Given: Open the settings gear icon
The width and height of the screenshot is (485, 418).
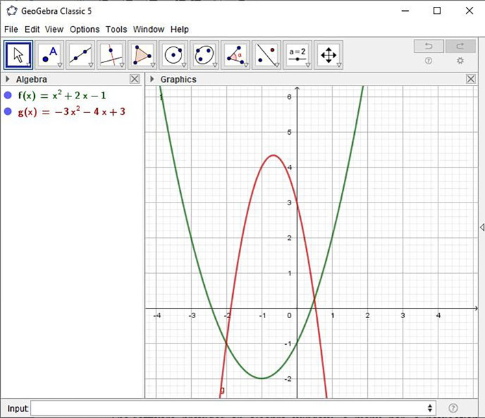Looking at the screenshot, I should pos(460,61).
